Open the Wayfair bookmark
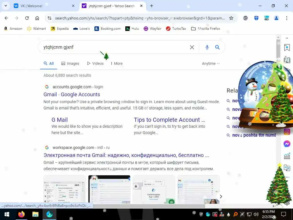The height and width of the screenshot is (220, 293). click(153, 29)
